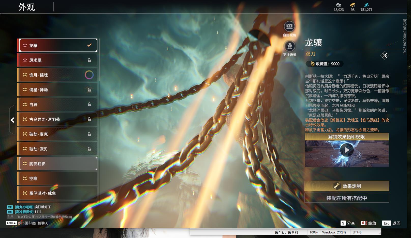Click the chat channel icon beside 魔丸の吧唧
The width and height of the screenshot is (411, 238).
pos(10,207)
